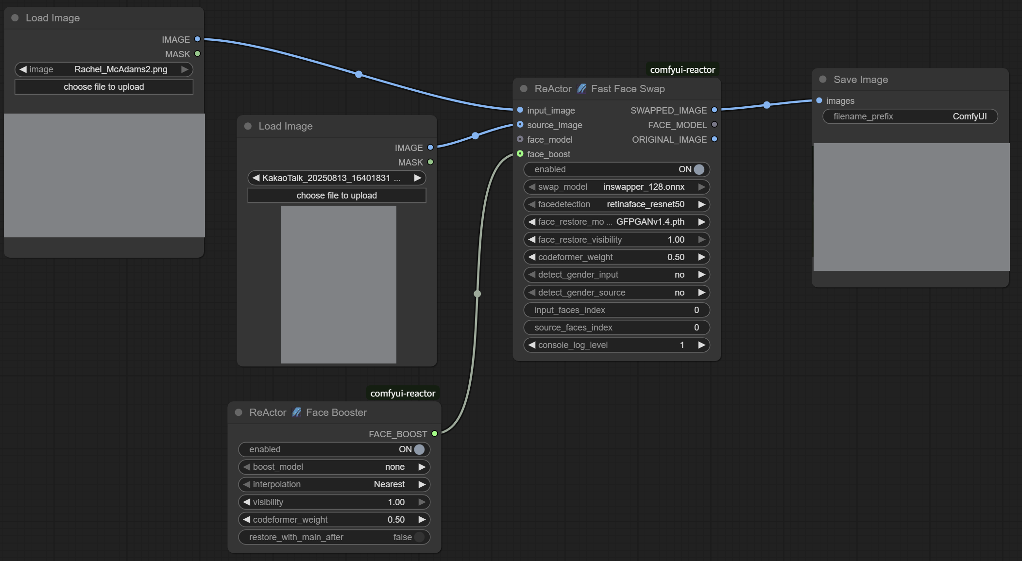
Task: Open facedetection retinaface_resnet50 dropdown
Action: click(645, 204)
